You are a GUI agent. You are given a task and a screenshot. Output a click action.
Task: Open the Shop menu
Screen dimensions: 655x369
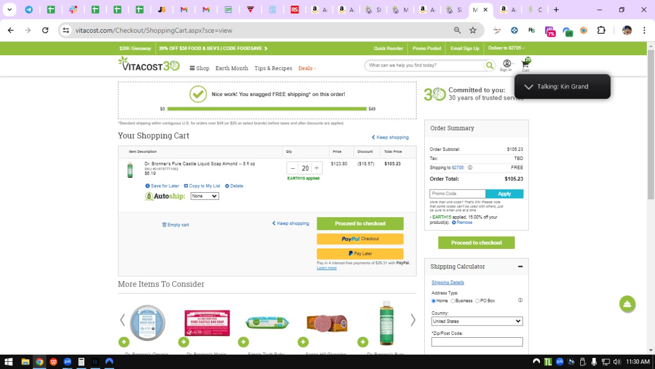[x=200, y=68]
